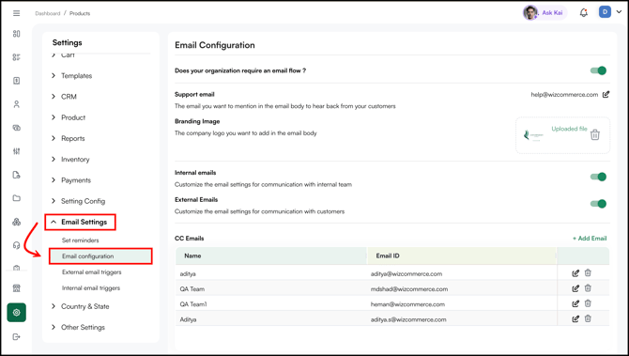Screen dimensions: 629x356
Task: Open the sliders/filters icon in sidebar
Action: coord(17,151)
